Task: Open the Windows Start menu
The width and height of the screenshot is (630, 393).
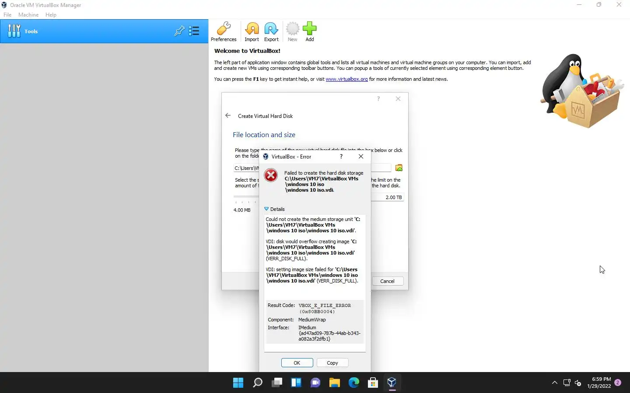Action: 238,383
